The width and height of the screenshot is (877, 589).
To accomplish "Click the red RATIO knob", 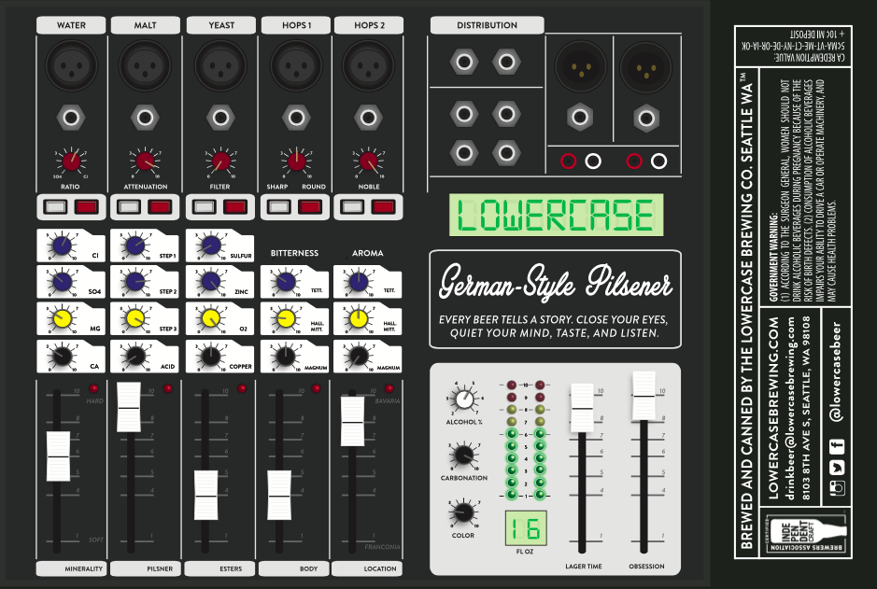I will click(x=71, y=161).
